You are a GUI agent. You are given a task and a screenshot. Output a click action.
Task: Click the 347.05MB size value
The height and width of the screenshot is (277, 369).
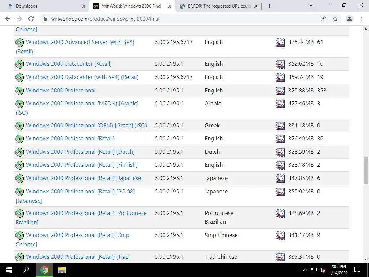(301, 178)
